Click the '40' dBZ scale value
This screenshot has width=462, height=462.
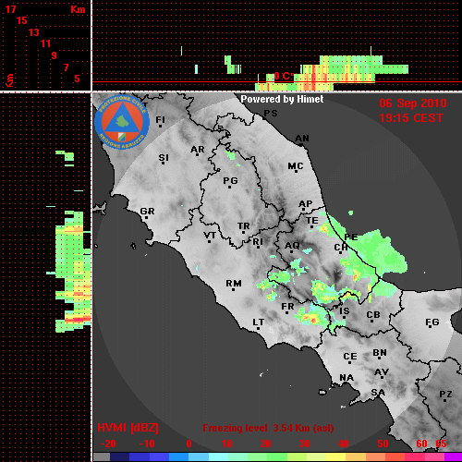point(344,444)
